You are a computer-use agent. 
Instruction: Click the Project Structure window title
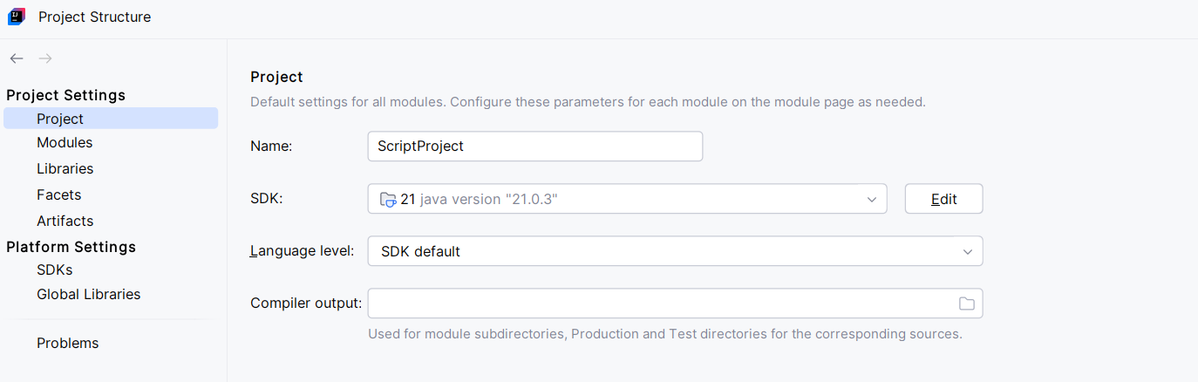[94, 17]
